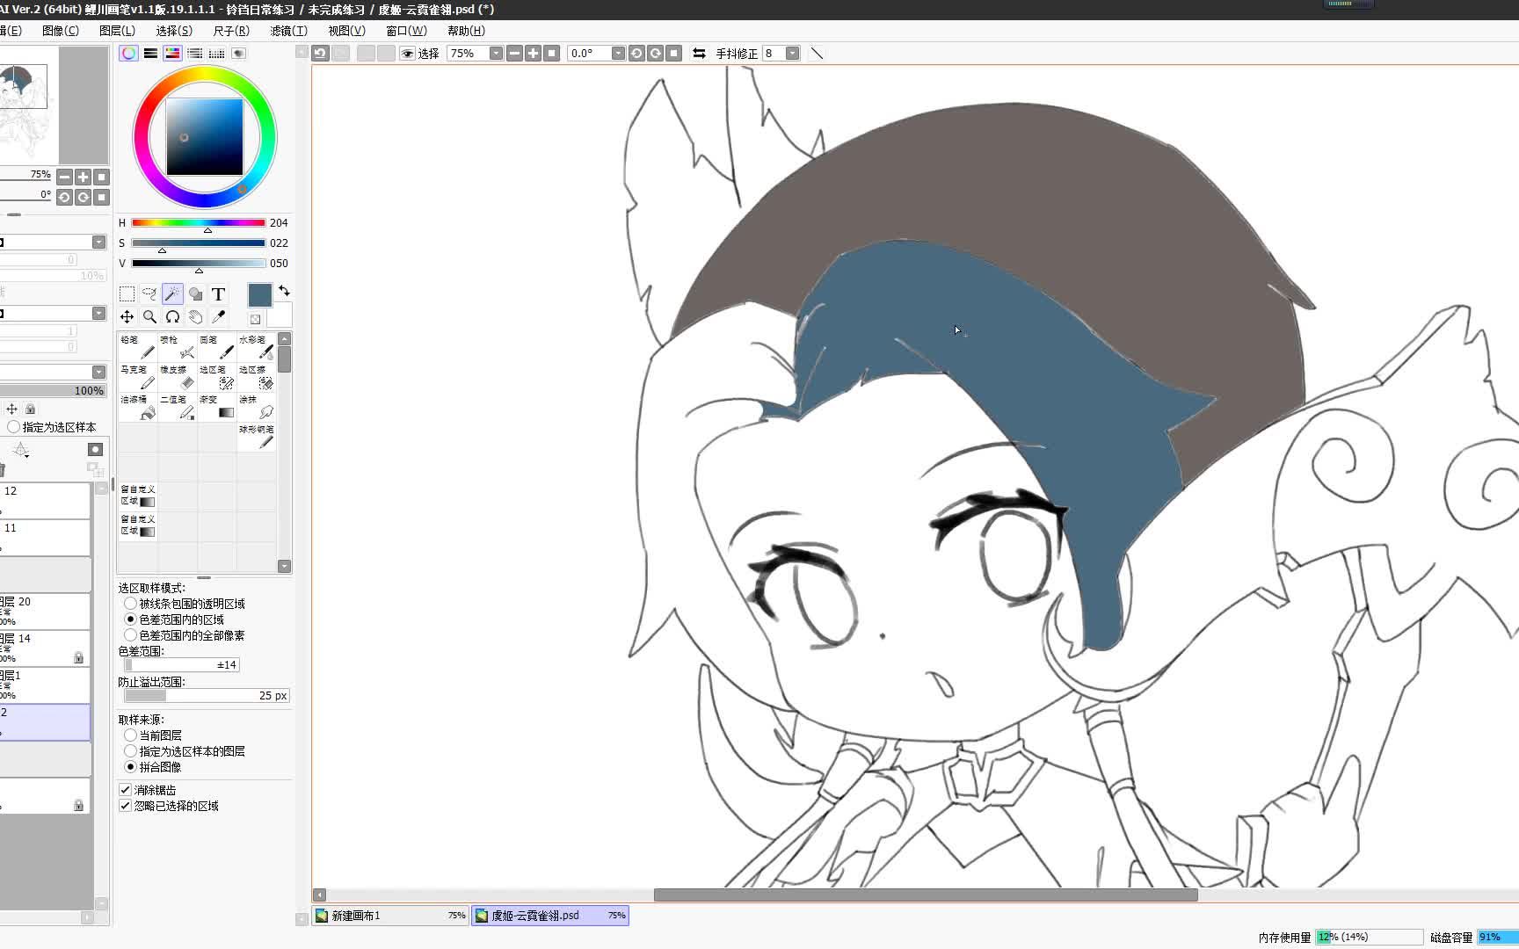Click the transparent color toggle icon

255,319
